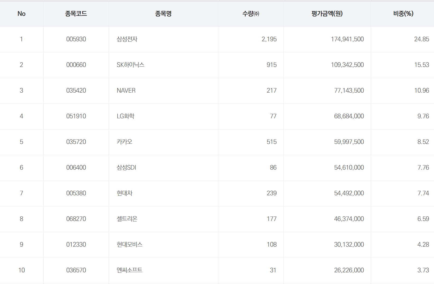This screenshot has height=284, width=434.
Task: Click the 삼성SDI stock name
Action: (126, 168)
